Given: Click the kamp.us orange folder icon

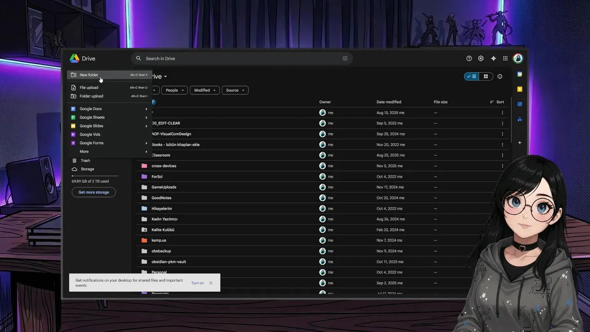Looking at the screenshot, I should click(x=144, y=240).
